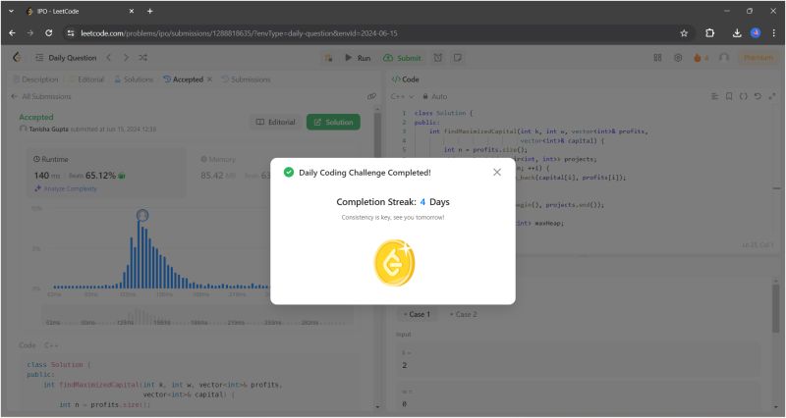
Task: Open browser extensions puzzle icon
Action: click(x=709, y=33)
